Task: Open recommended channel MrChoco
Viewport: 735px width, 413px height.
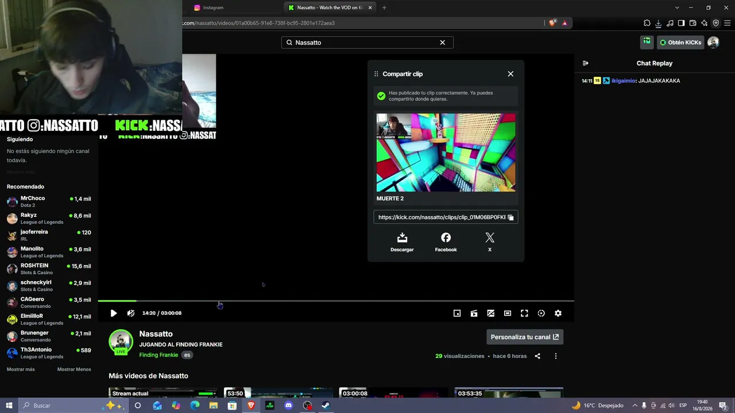Action: (49, 201)
